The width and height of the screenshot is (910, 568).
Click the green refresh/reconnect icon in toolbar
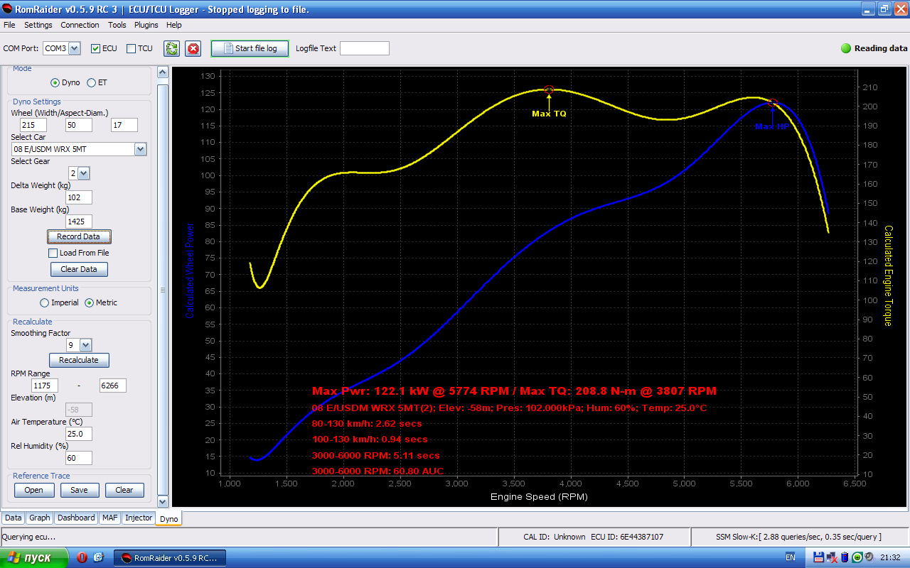171,48
